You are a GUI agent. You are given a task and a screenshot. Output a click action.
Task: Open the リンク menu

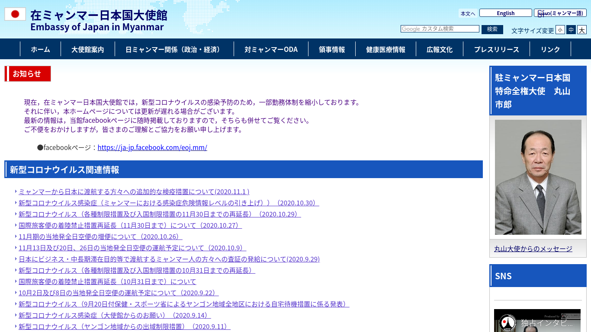click(x=550, y=49)
